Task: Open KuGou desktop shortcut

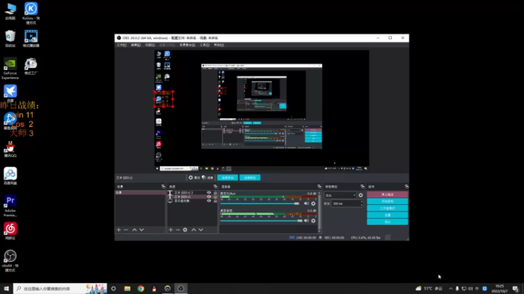Action: (31, 13)
